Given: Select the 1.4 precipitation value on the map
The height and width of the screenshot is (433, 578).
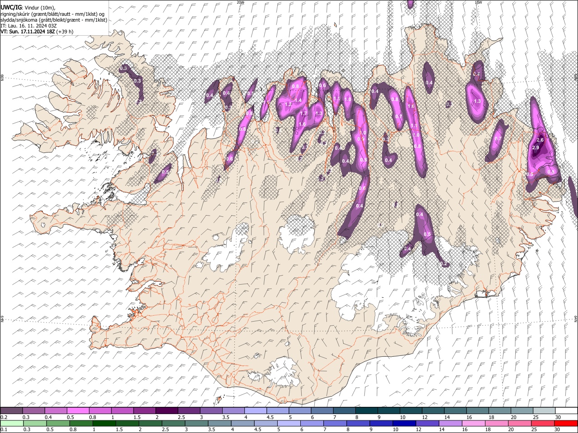Looking at the screenshot, I should pyautogui.click(x=298, y=100).
